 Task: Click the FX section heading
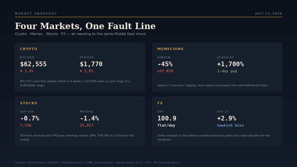160,103
